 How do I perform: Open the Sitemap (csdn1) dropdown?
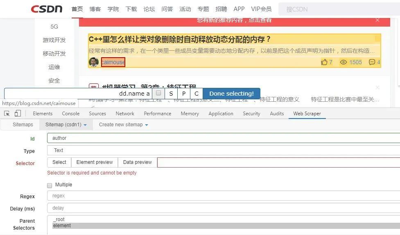pyautogui.click(x=66, y=125)
